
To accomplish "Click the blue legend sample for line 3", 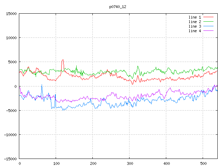I will [208, 26].
